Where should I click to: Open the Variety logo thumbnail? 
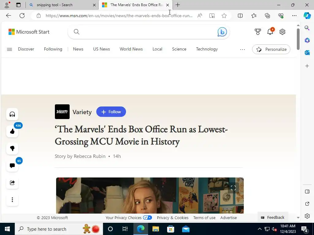(x=62, y=112)
